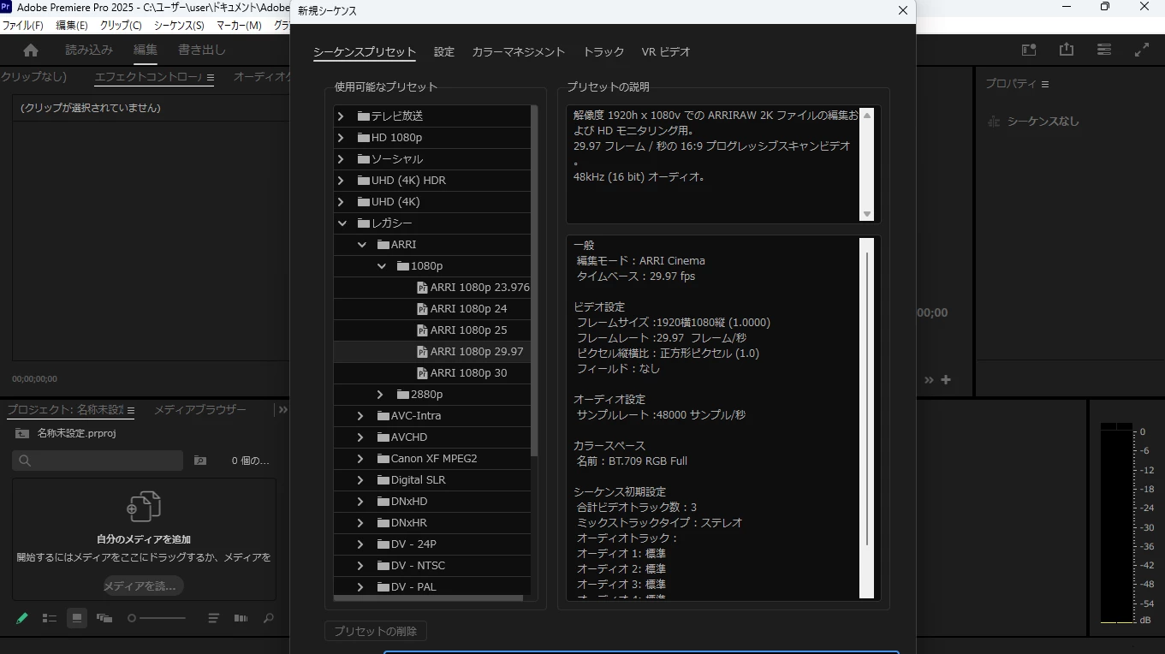
Task: Switch to the 読み込み workspace tab
Action: tap(89, 50)
